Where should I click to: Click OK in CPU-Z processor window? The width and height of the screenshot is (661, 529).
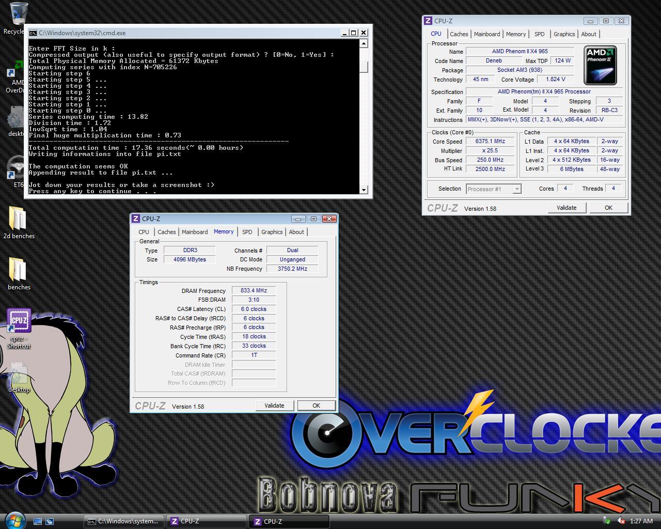[x=608, y=208]
